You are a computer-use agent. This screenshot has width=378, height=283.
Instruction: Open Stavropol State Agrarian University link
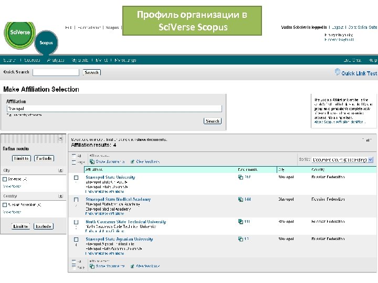point(119,239)
